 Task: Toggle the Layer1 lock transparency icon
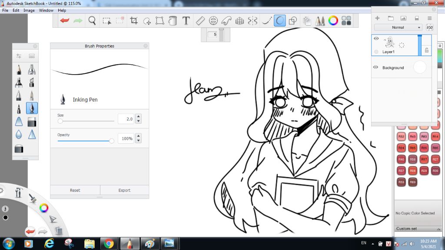(x=427, y=50)
